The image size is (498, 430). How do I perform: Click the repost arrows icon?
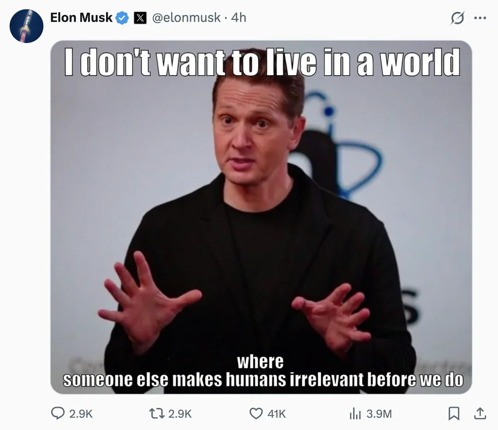point(157,413)
